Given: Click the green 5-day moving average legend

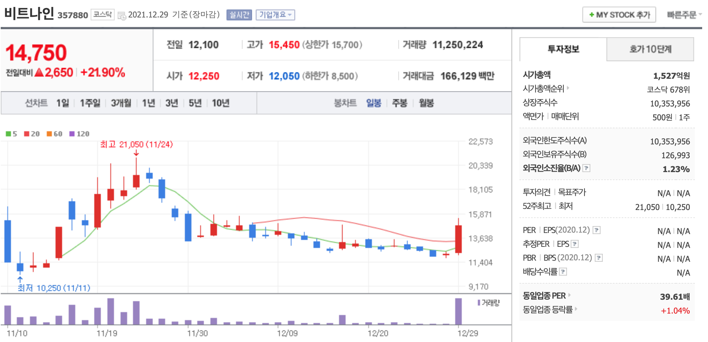Looking at the screenshot, I should 12,134.
